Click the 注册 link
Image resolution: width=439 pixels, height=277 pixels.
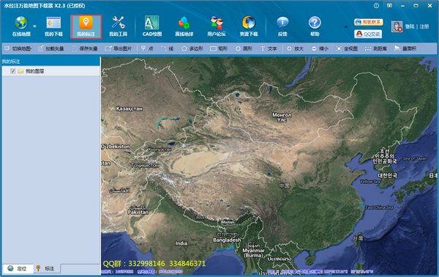click(424, 26)
